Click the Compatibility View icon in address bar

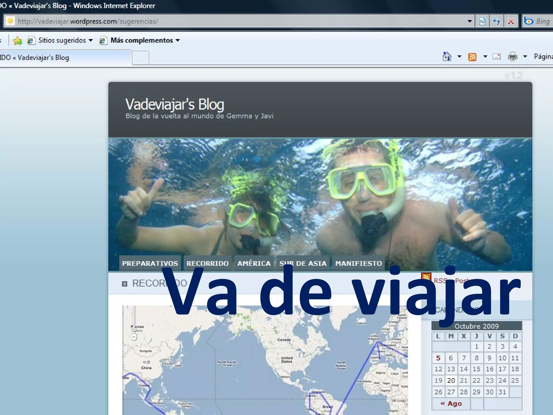pyautogui.click(x=482, y=21)
